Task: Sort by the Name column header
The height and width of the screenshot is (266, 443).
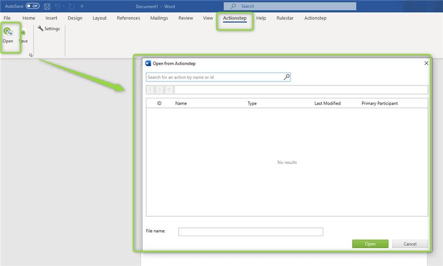Action: pos(181,104)
